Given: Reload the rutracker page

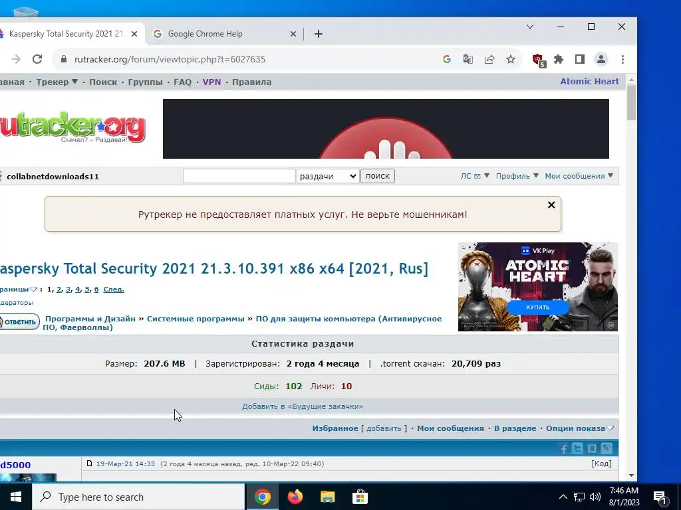Looking at the screenshot, I should 37,59.
